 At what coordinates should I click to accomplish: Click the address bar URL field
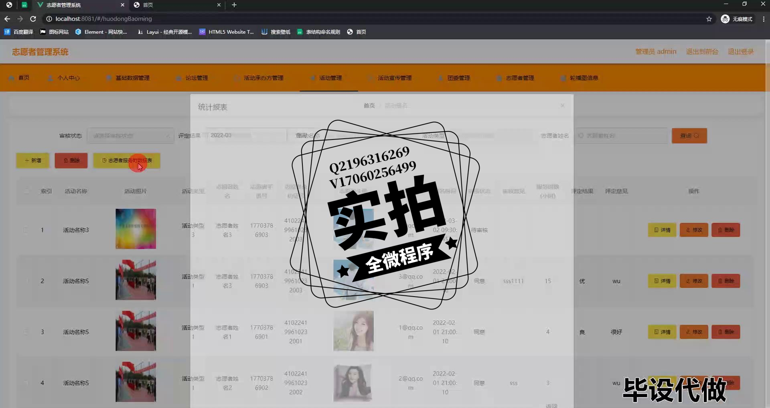coord(373,19)
